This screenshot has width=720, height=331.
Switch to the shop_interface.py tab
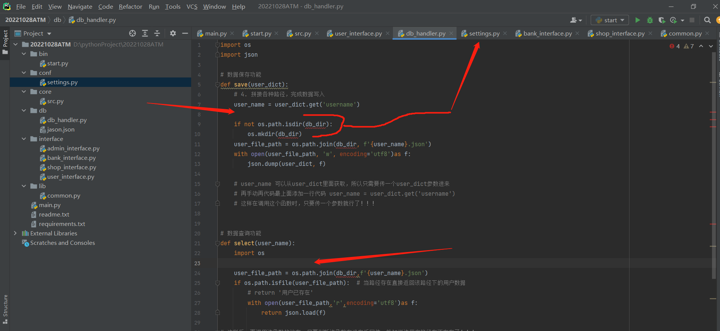coord(620,33)
